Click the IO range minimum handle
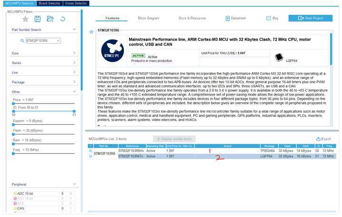Viewport: 342px width, 217px height. 13,111
